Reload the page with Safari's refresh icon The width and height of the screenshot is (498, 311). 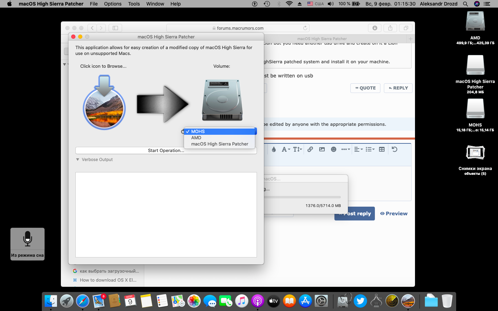point(305,28)
